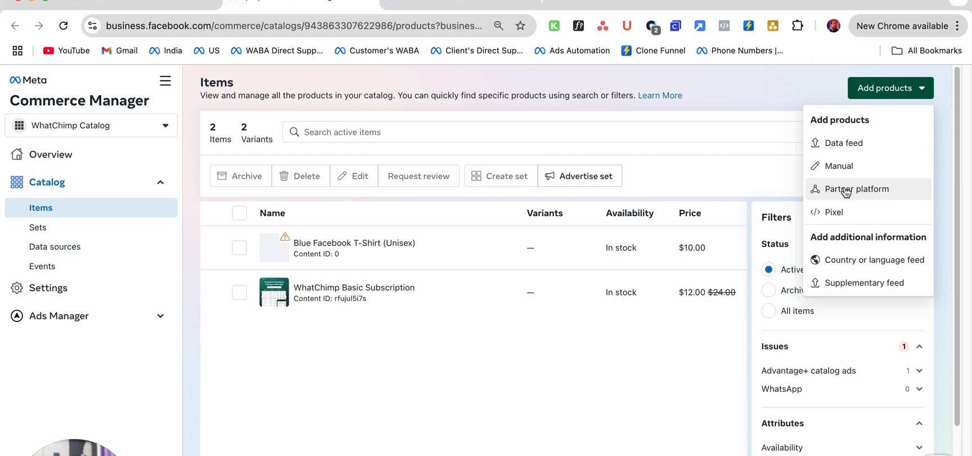
Task: Expand the Ads Manager section
Action: [x=160, y=316]
